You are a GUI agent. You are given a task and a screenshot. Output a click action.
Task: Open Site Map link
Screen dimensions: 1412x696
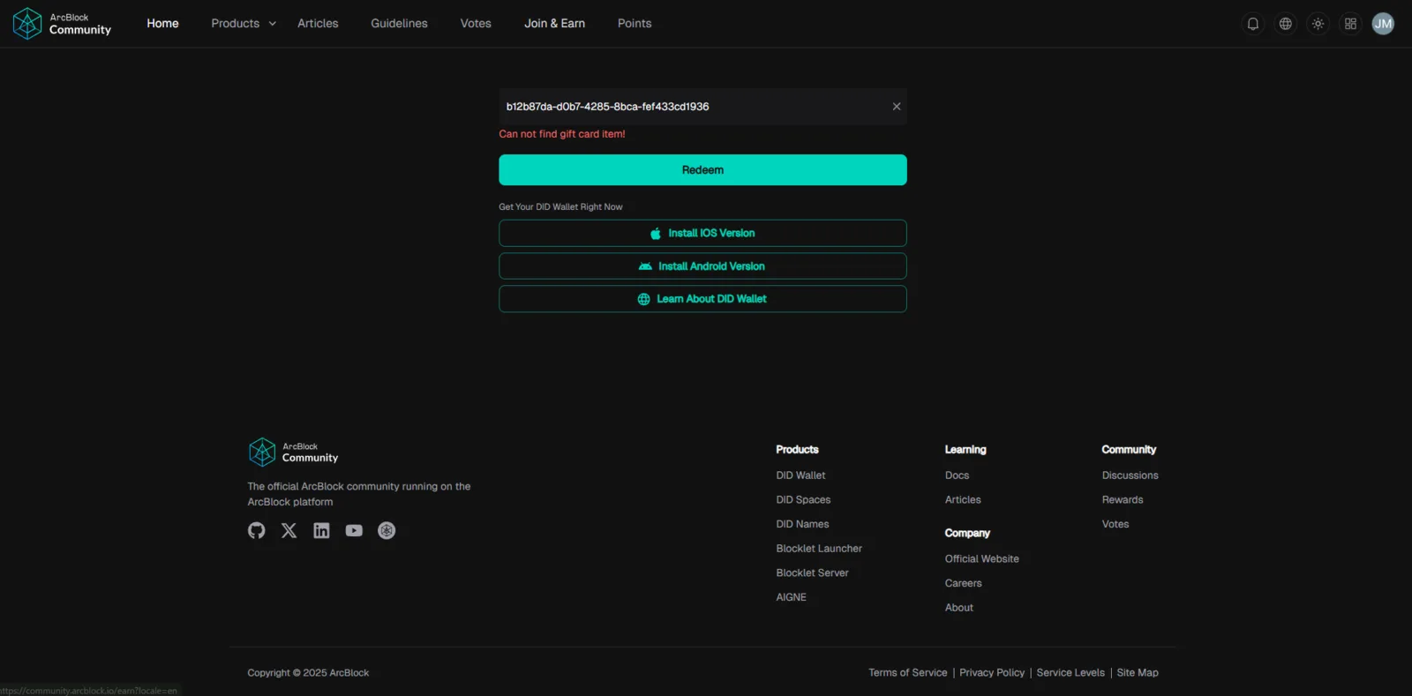coord(1138,673)
